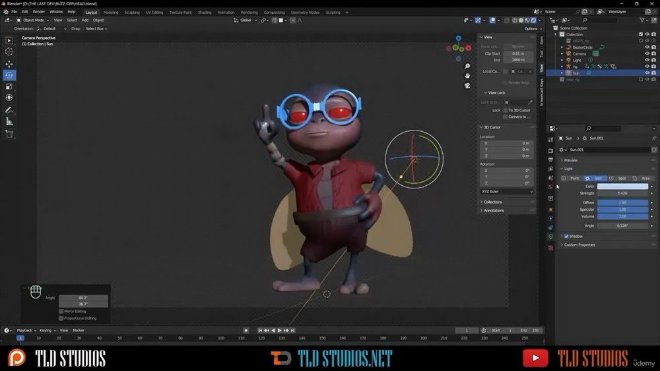Select the Transform tool

pyautogui.click(x=9, y=98)
